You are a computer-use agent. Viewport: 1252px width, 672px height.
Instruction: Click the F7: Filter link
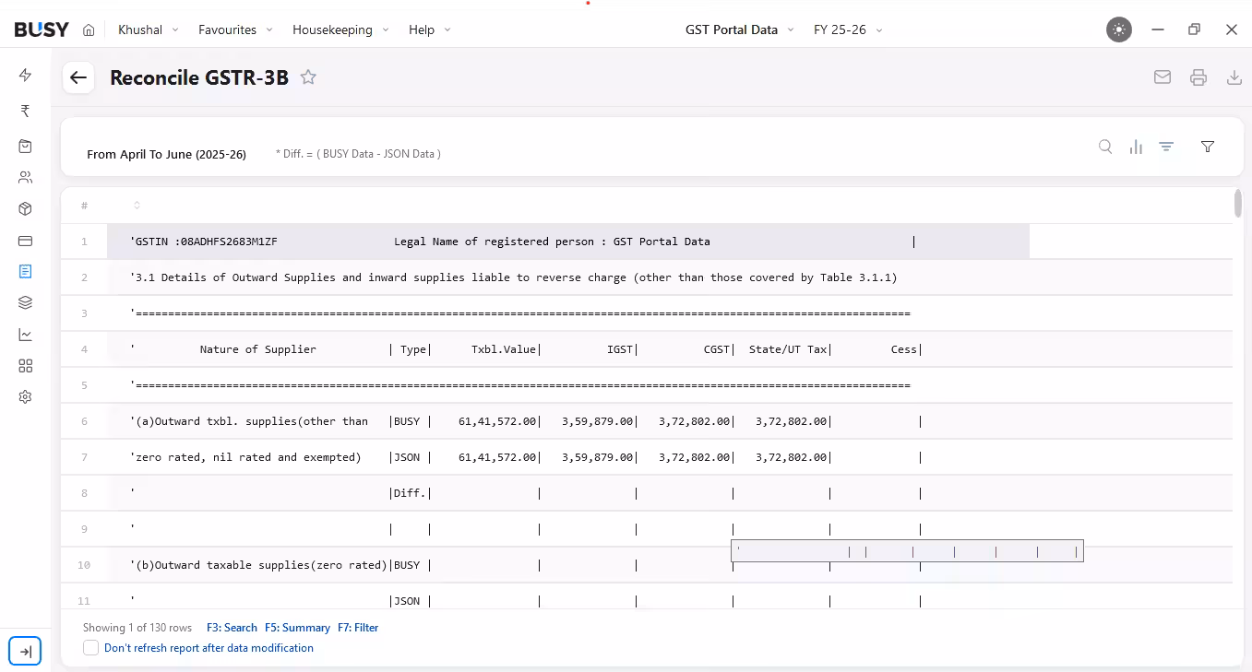tap(358, 628)
